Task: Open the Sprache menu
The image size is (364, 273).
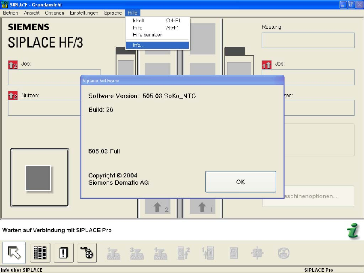Action: [x=113, y=13]
